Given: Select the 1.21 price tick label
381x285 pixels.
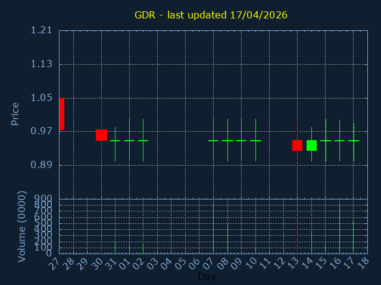Looking at the screenshot, I should 41,30.
